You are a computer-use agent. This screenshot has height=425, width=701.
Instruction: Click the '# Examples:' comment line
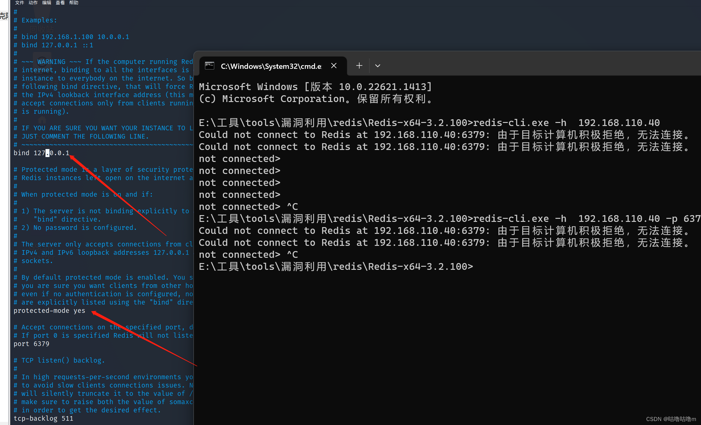pyautogui.click(x=35, y=20)
